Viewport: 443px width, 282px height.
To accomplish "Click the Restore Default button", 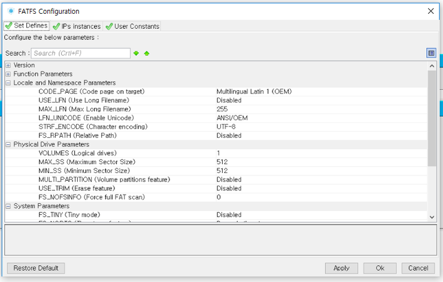I will tap(36, 268).
